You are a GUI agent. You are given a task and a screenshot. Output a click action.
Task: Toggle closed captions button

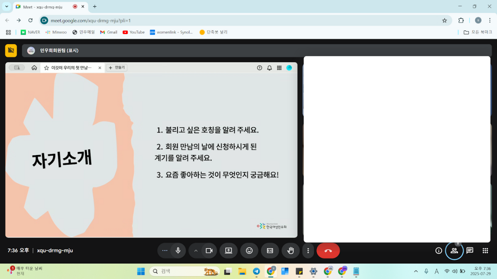[270, 251]
